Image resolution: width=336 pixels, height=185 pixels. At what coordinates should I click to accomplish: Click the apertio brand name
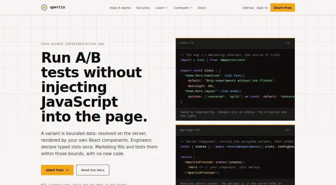pos(58,7)
